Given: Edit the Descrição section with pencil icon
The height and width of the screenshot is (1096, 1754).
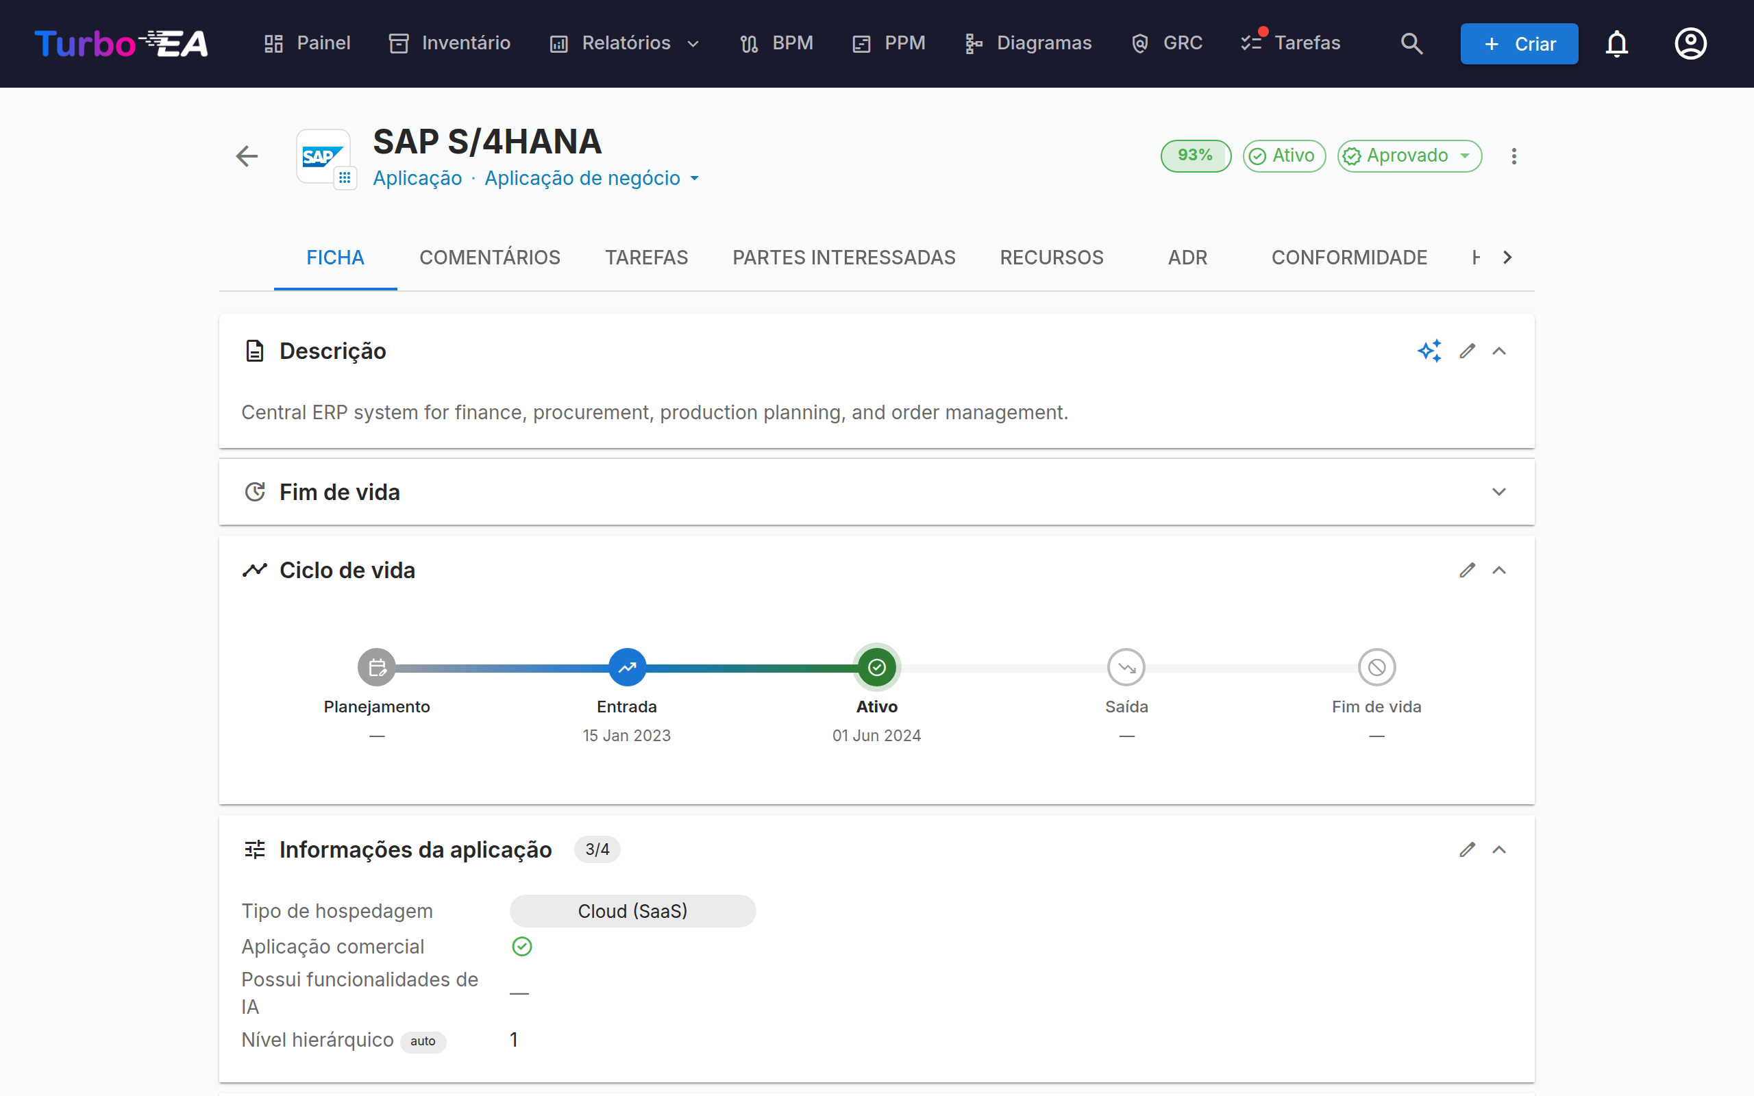Looking at the screenshot, I should coord(1467,351).
